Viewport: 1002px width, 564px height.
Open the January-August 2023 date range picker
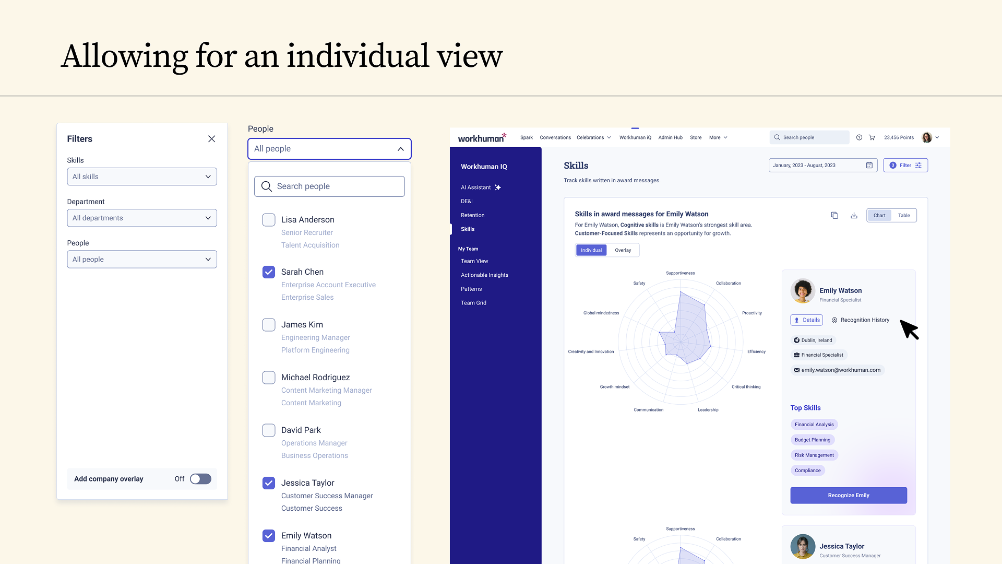coord(822,166)
